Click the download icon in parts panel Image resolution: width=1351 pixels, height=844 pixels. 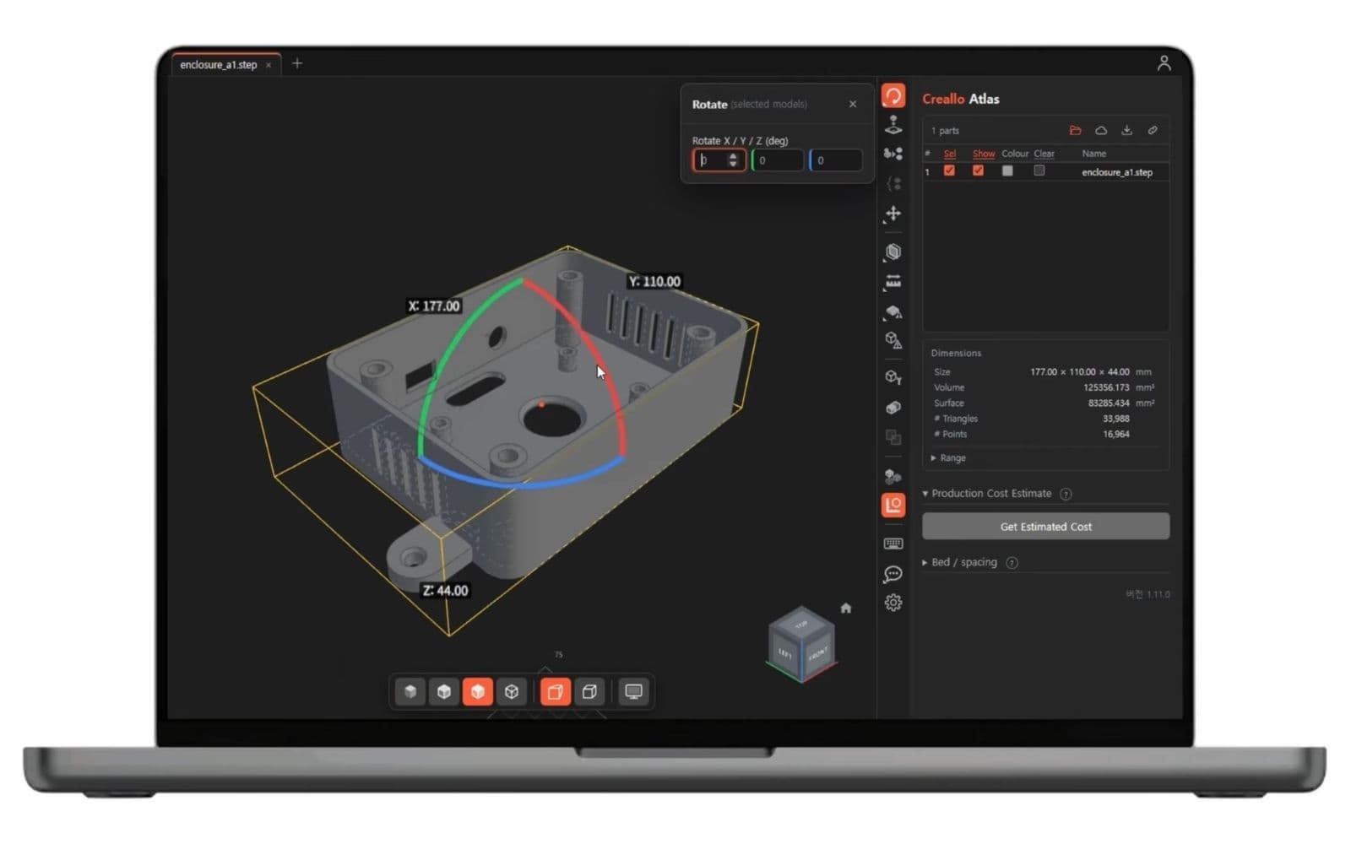[1126, 130]
